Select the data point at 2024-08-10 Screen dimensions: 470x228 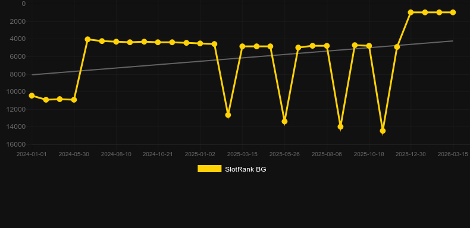click(x=116, y=42)
